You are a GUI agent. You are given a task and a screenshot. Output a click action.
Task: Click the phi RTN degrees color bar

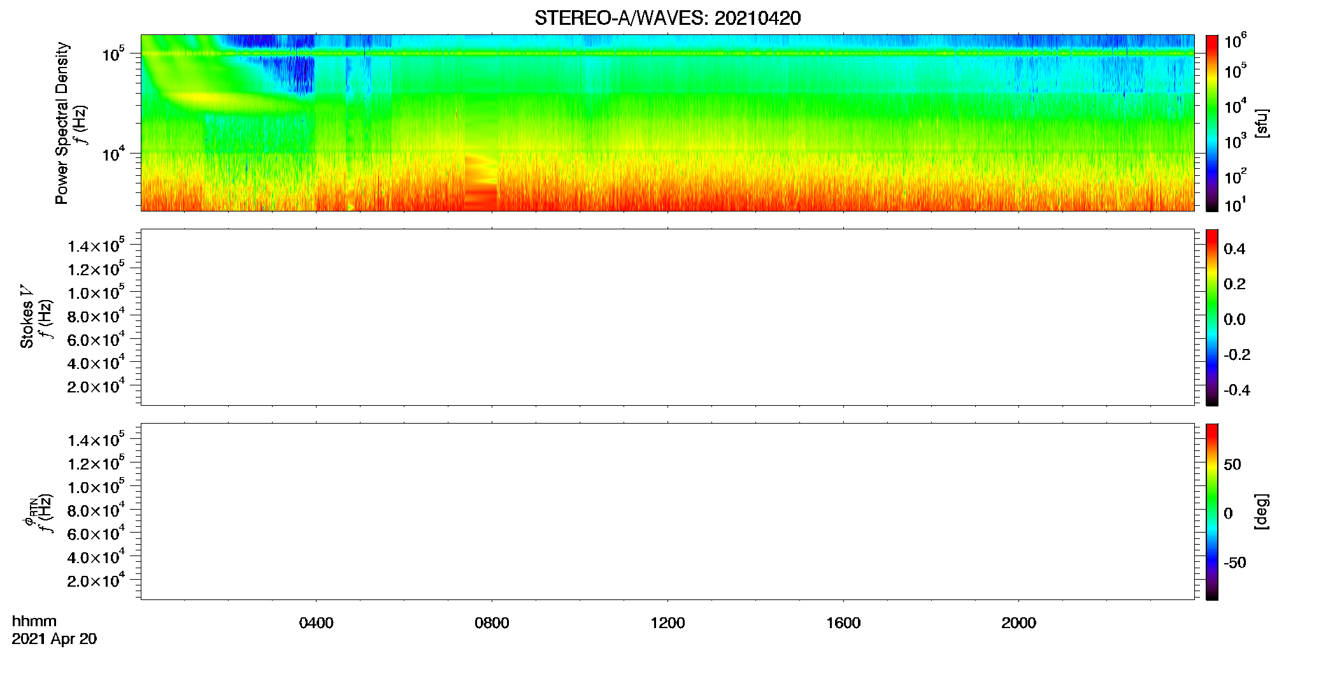(1212, 512)
